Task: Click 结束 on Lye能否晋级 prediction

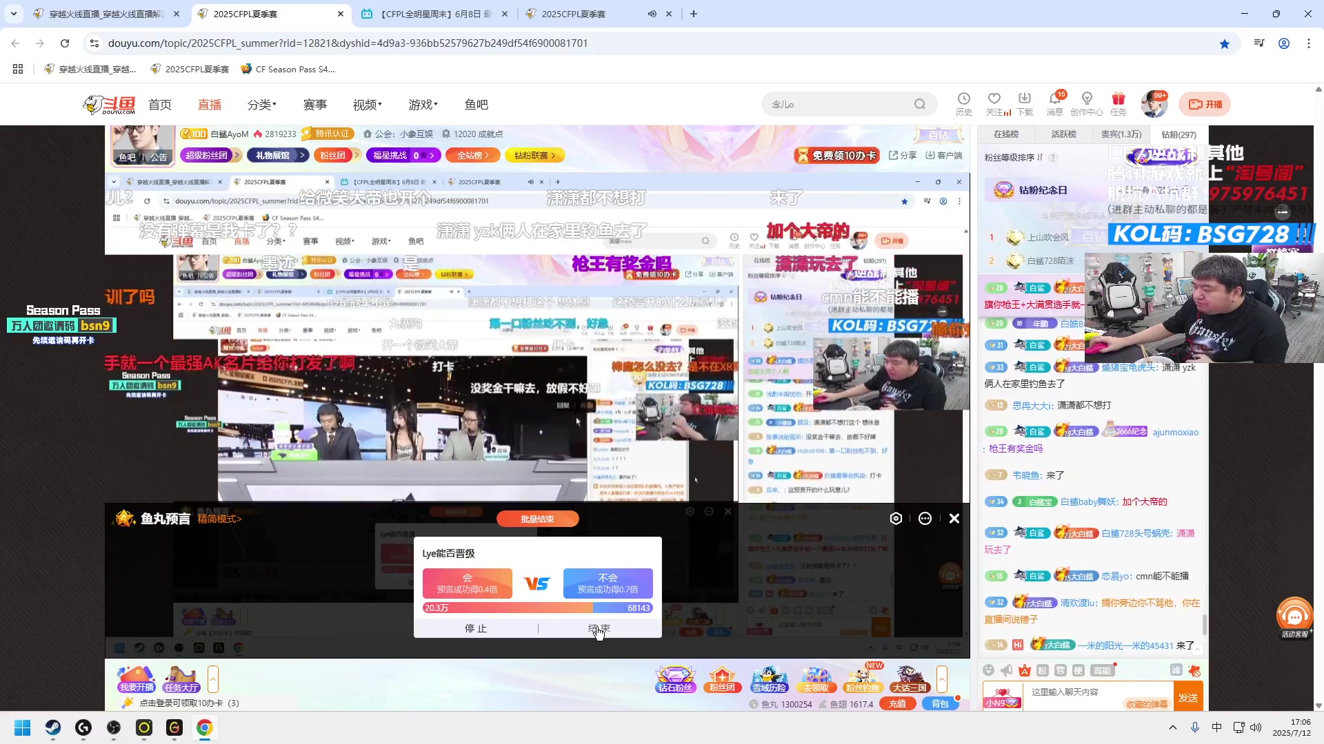Action: (599, 628)
